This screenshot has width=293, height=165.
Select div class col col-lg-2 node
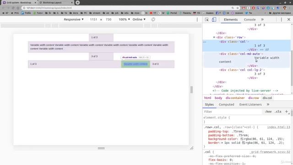(x=242, y=70)
